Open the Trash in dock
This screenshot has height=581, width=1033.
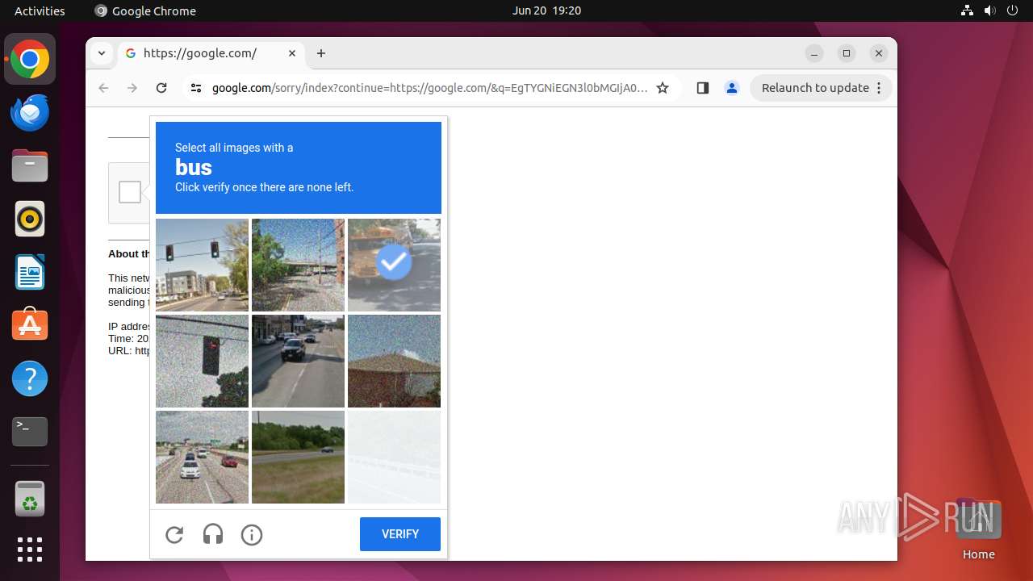coord(30,499)
